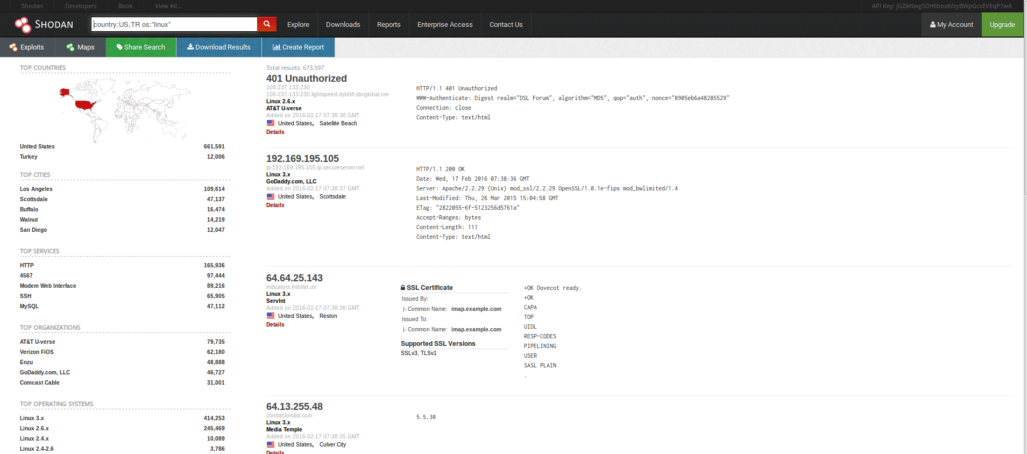Click the Create Report button

click(x=298, y=47)
